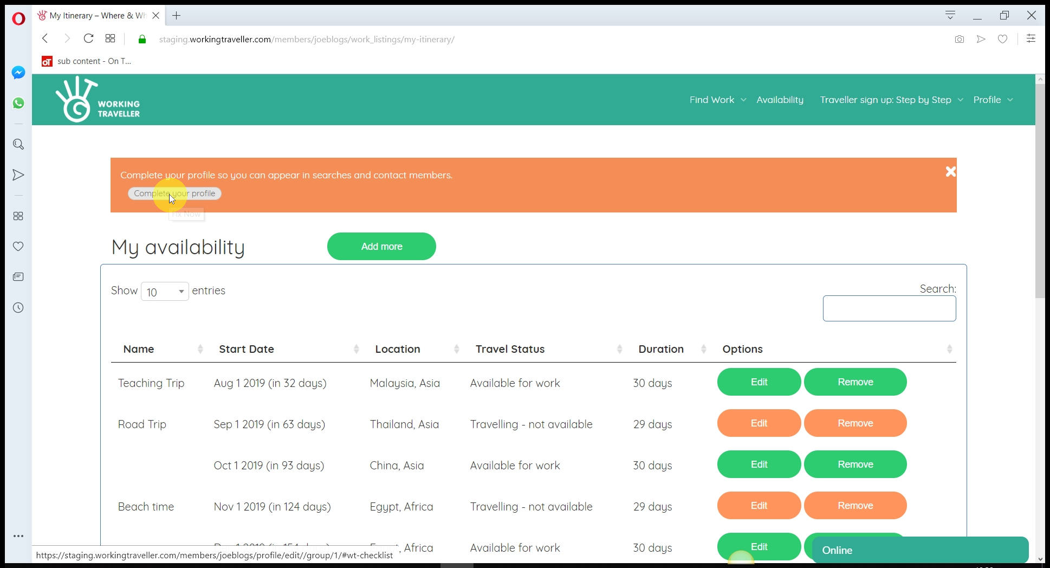The width and height of the screenshot is (1050, 568).
Task: Open Messenger in the Opera sidebar
Action: 18,73
